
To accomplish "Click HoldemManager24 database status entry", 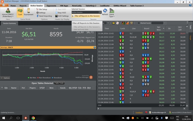I will pos(157,112).
